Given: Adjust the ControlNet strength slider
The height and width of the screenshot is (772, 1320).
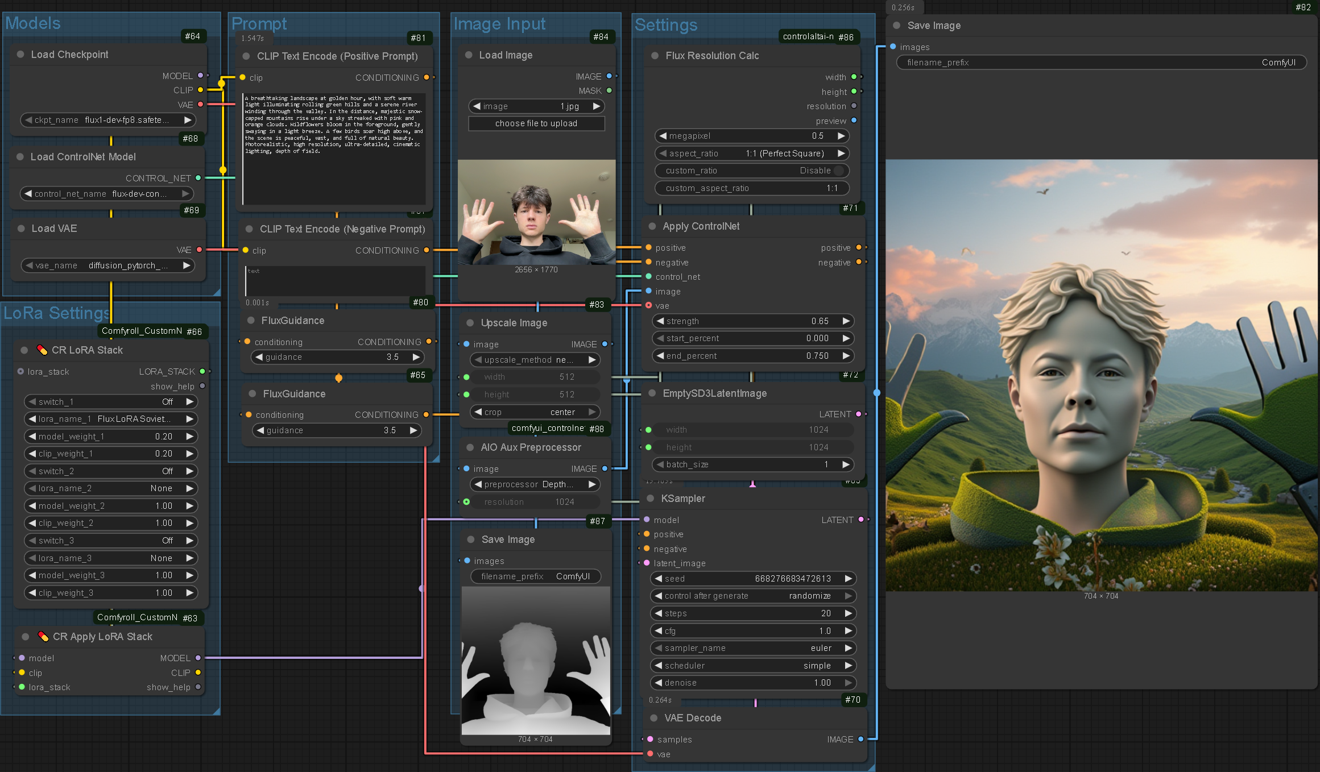Looking at the screenshot, I should click(x=753, y=321).
